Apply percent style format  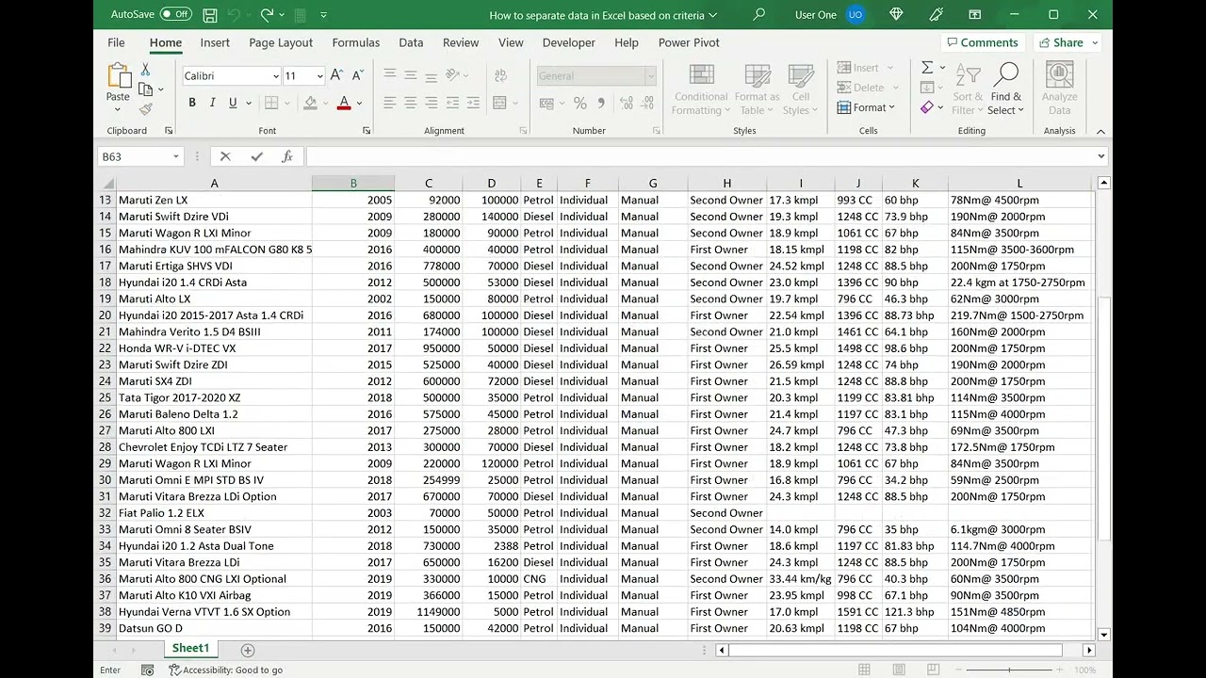pos(580,103)
